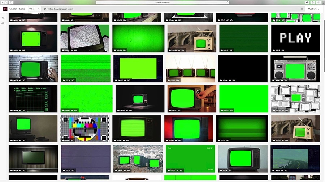Focus the stock.adobe.com address bar
This screenshot has width=325, height=182.
click(x=162, y=2)
